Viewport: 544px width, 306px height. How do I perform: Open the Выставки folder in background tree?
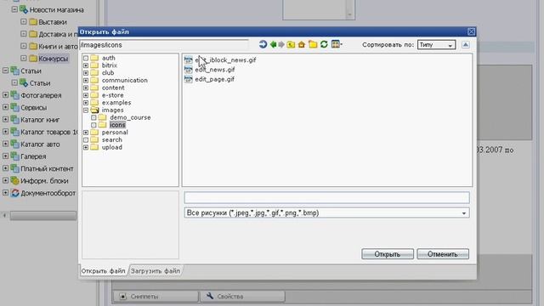click(x=53, y=22)
